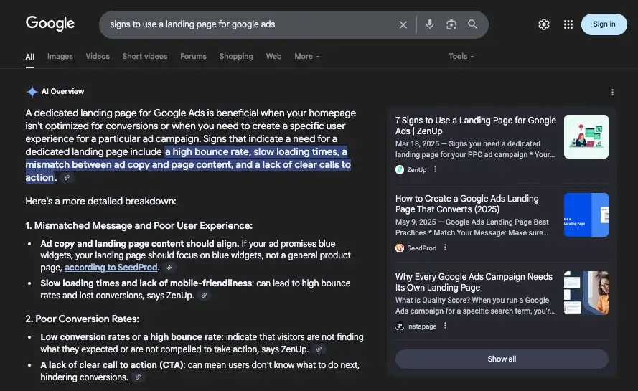Click link icon after 'hindering conversions'
Screen dimensions: 638x391
[138, 377]
